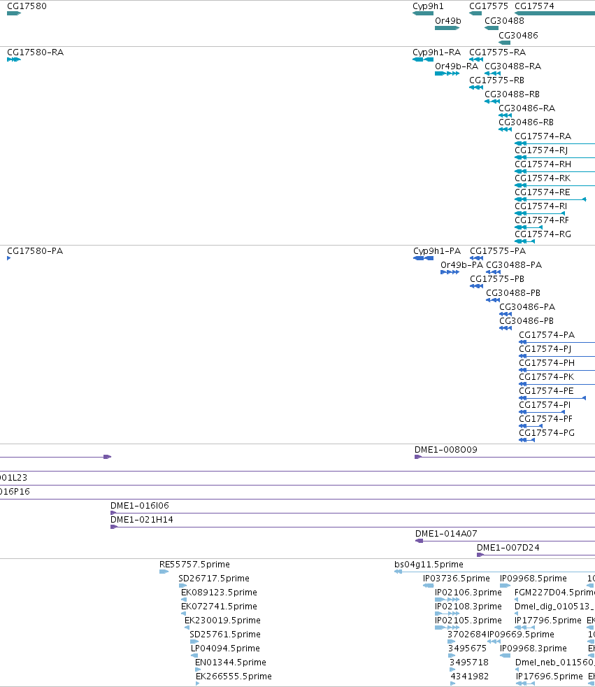Click the CG30486-RA transcript label

point(526,108)
